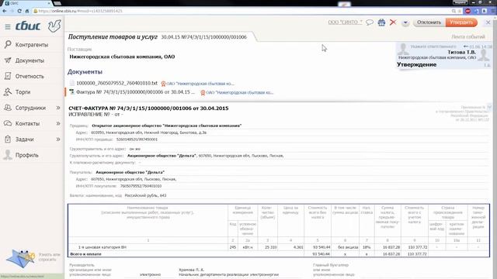The image size is (497, 279).
Task: Click the СБИС logo
Action: [28, 26]
